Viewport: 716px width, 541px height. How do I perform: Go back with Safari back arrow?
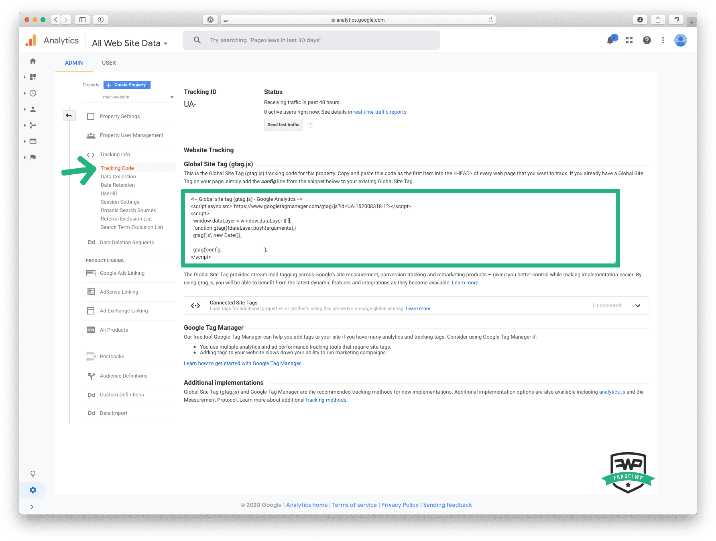[x=56, y=20]
